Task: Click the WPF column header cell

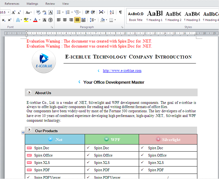Action: click(x=112, y=139)
